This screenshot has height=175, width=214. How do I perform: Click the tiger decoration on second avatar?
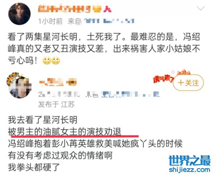click(x=14, y=79)
